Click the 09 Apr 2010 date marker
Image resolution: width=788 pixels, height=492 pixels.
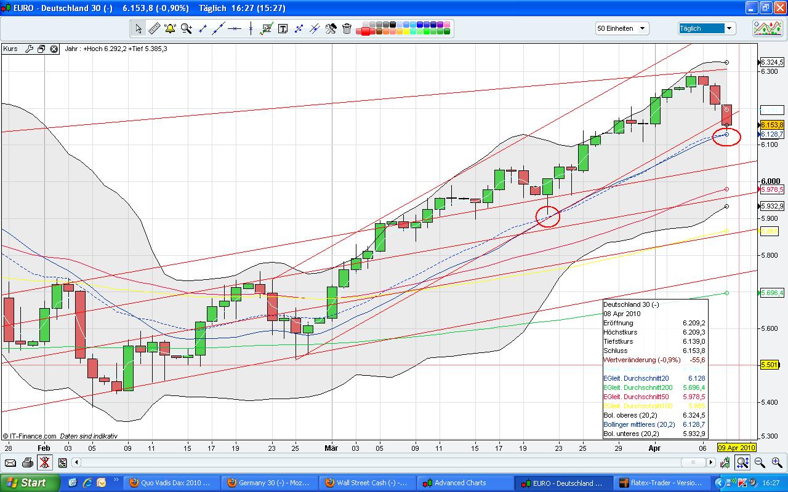pyautogui.click(x=737, y=448)
